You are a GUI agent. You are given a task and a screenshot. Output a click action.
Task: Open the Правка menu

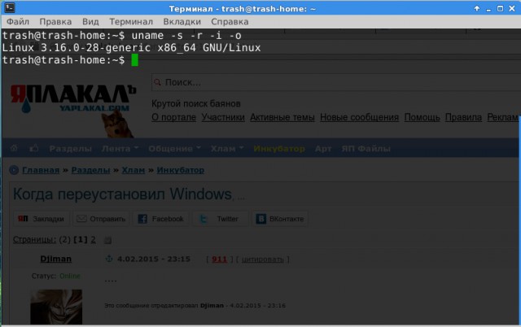[55, 22]
